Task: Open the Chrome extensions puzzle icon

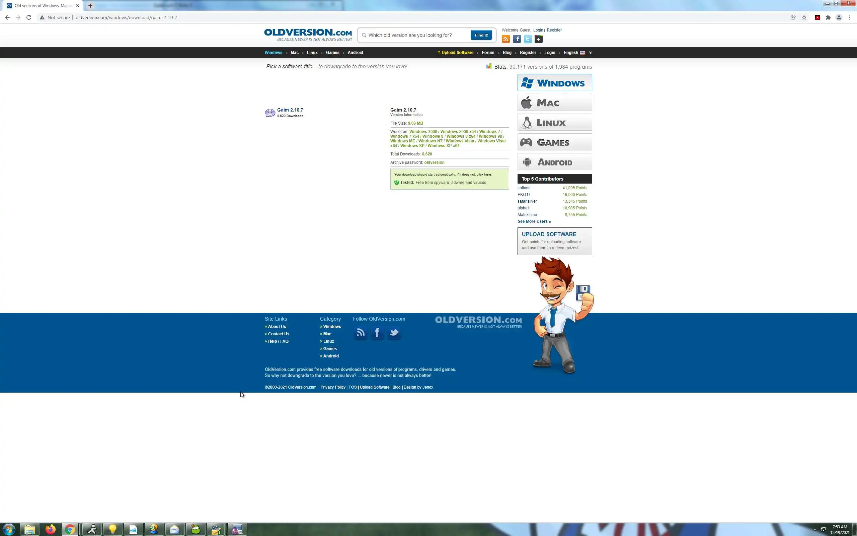Action: [x=828, y=17]
